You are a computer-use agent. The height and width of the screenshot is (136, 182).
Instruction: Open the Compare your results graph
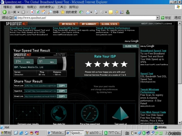pos(28,113)
